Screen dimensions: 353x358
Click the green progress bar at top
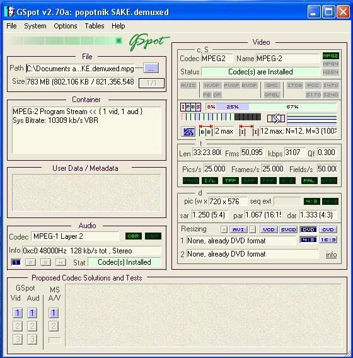(x=66, y=41)
